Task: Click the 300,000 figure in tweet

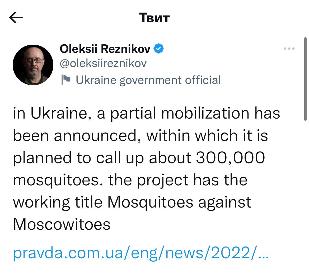Action: (230, 158)
